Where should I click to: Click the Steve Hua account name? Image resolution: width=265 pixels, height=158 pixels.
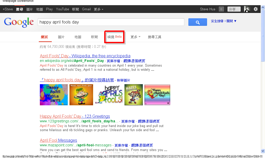click(x=208, y=9)
